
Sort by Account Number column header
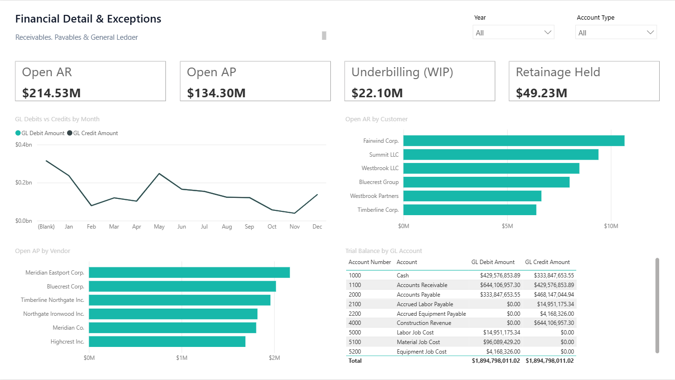[x=370, y=262]
